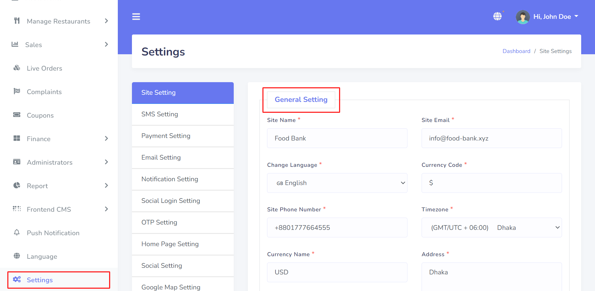Expand the Frontend CMS submenu chevron
Screen dimensions: 595x291
(x=106, y=209)
